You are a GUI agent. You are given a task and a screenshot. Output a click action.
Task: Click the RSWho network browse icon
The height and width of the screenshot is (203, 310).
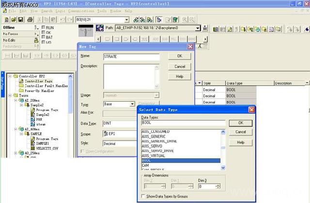click(205, 28)
